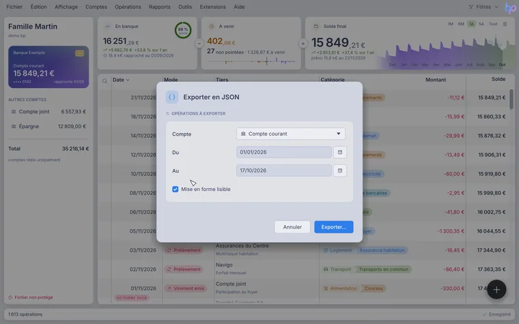Click the Logement category icon
This screenshot has width=519, height=324.
pos(326,250)
